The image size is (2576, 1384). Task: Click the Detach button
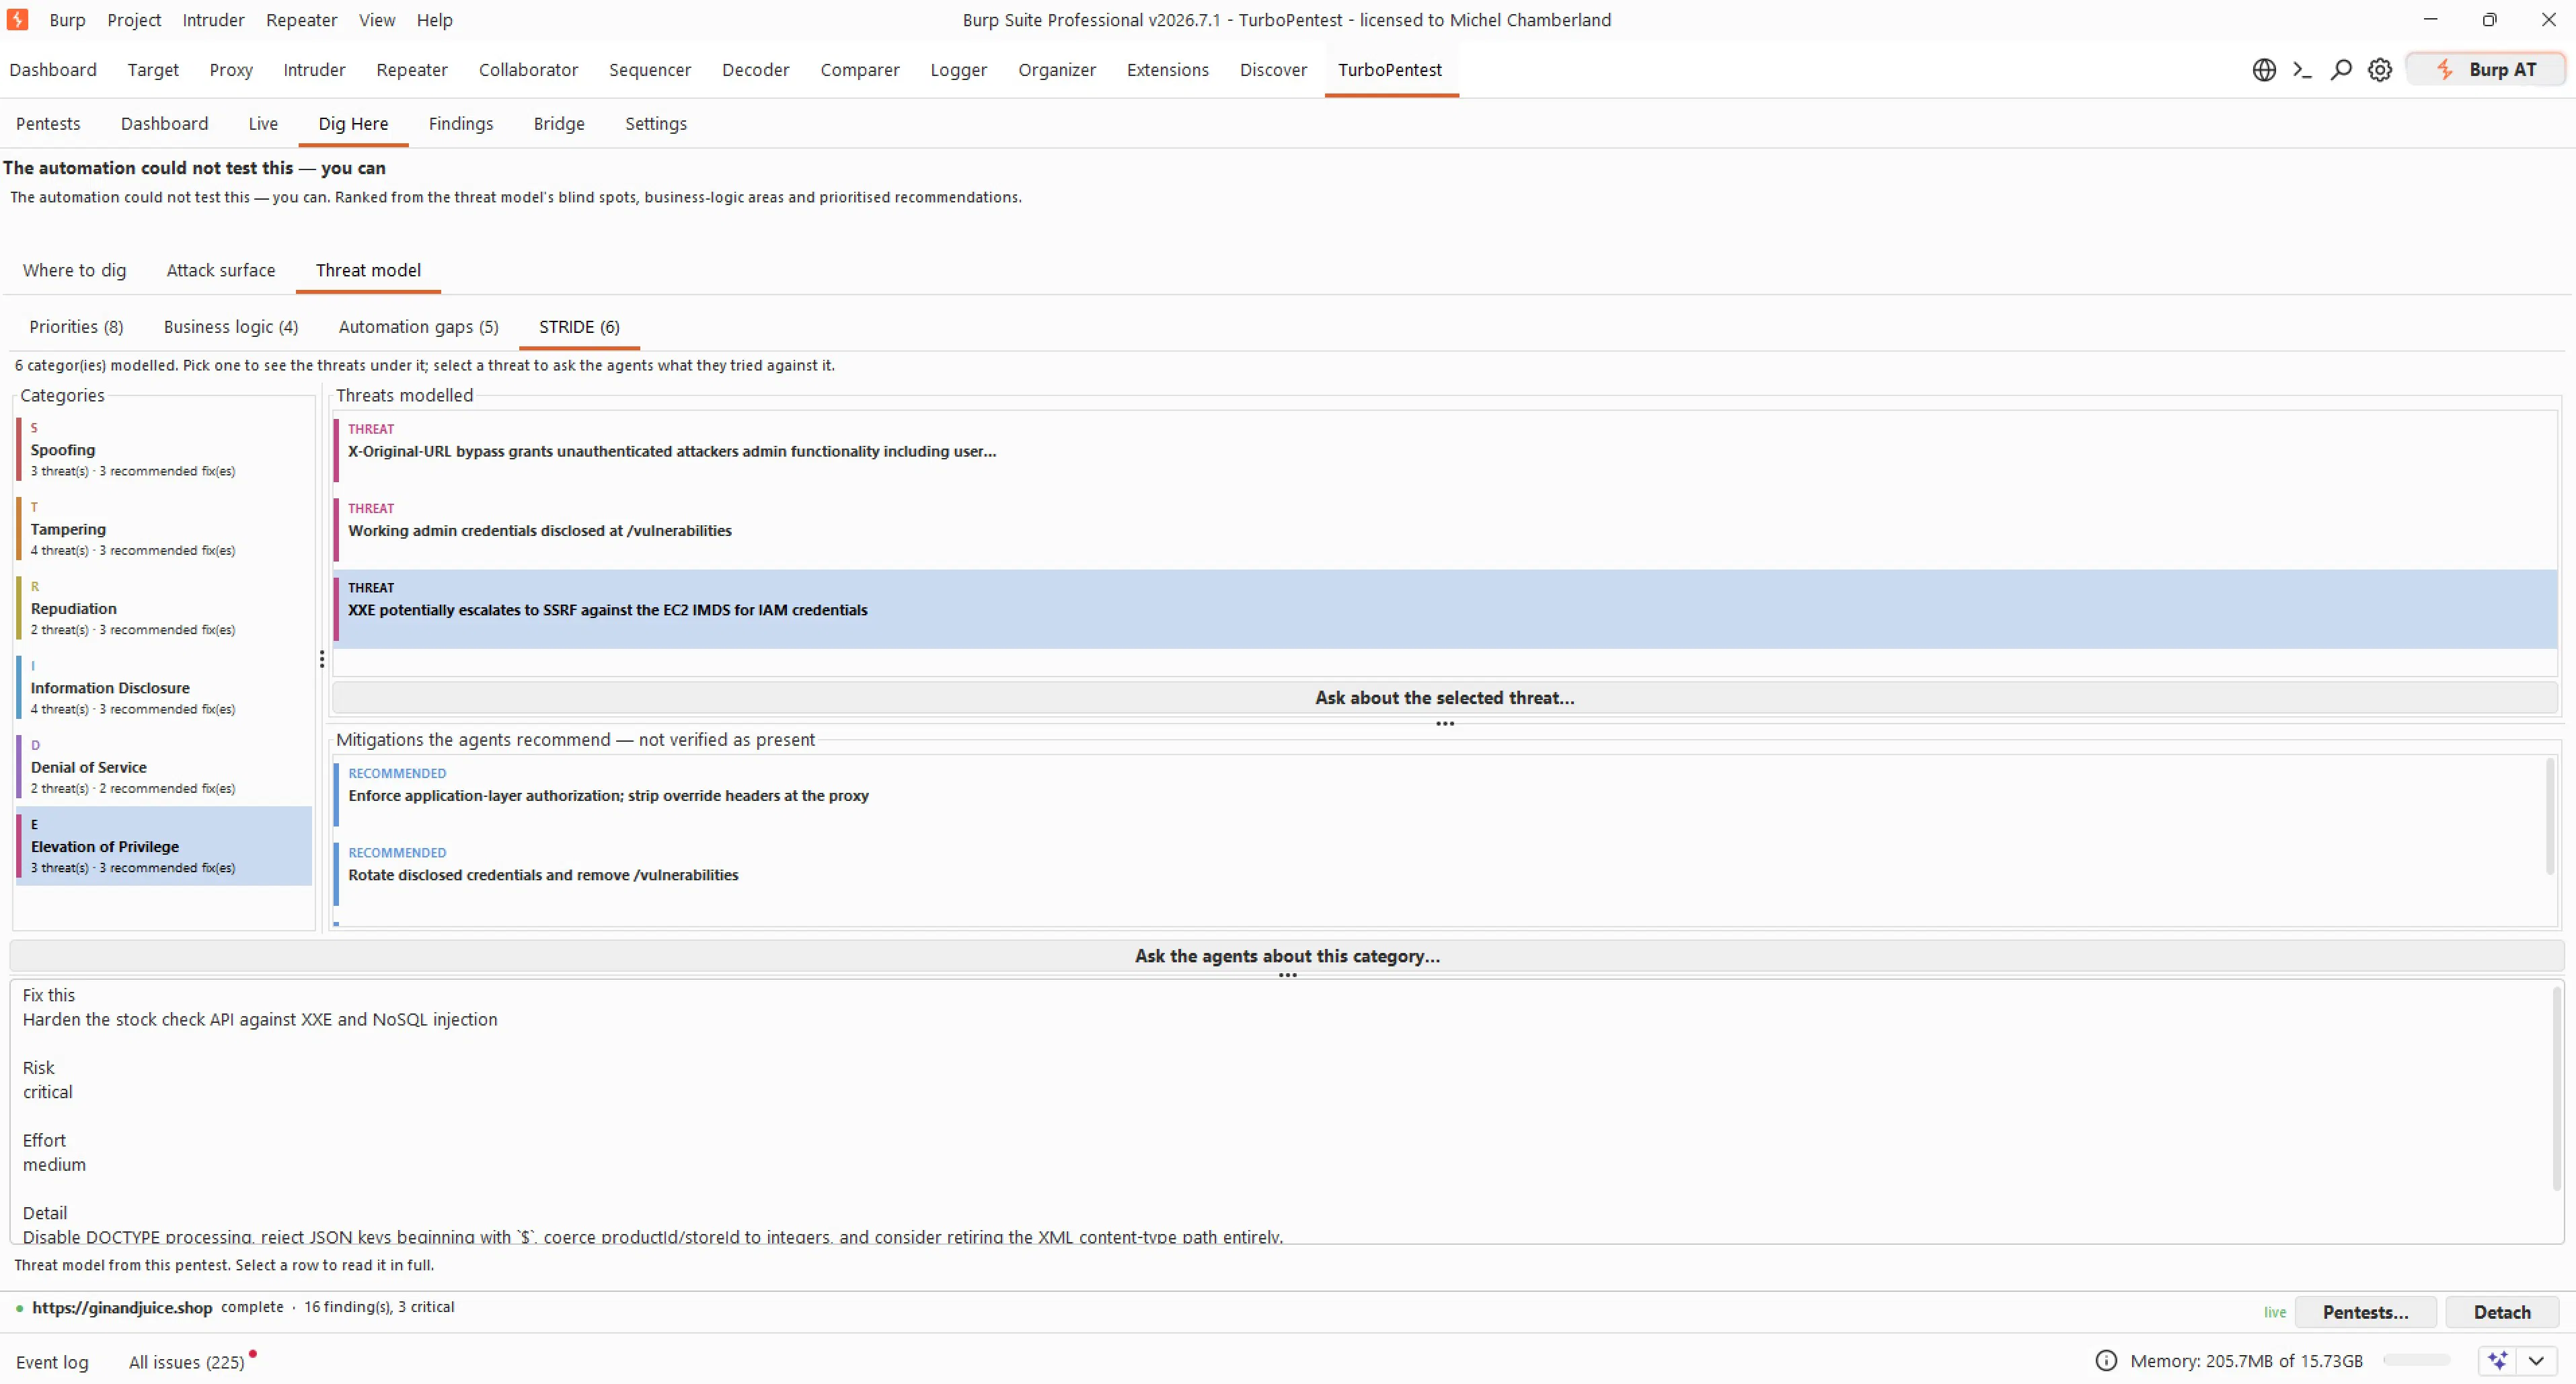pyautogui.click(x=2502, y=1312)
